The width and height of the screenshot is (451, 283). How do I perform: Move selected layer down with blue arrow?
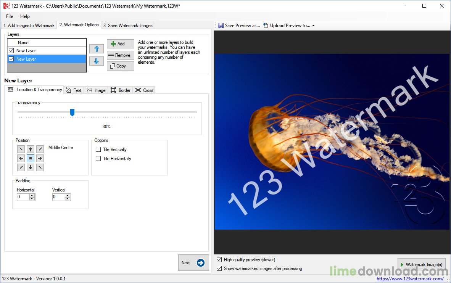click(x=96, y=61)
